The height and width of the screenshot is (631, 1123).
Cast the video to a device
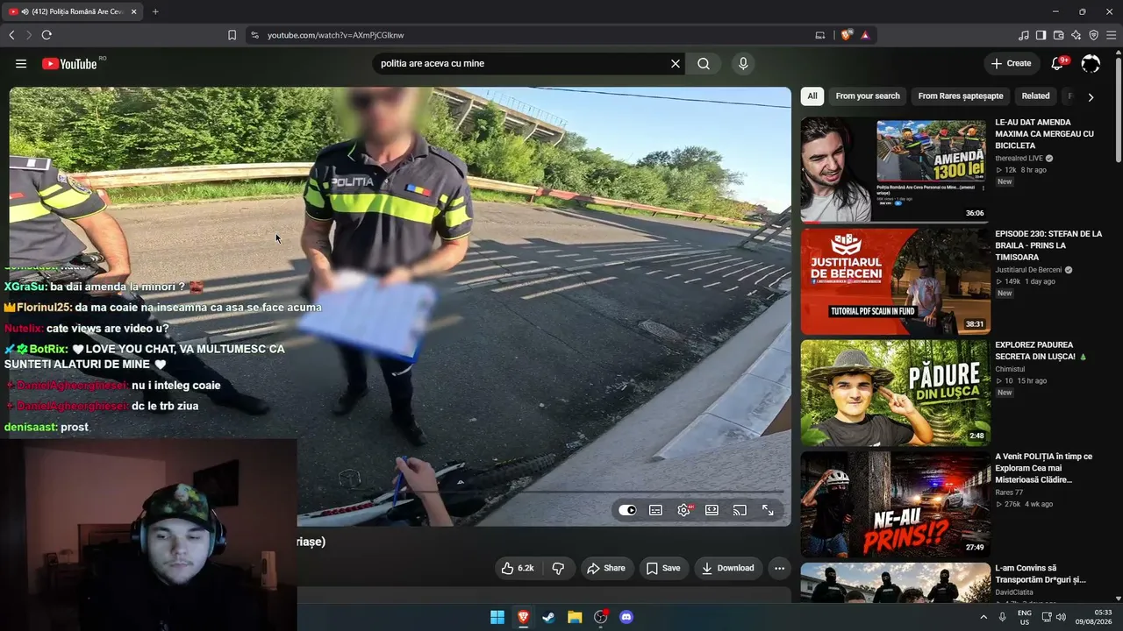click(740, 510)
